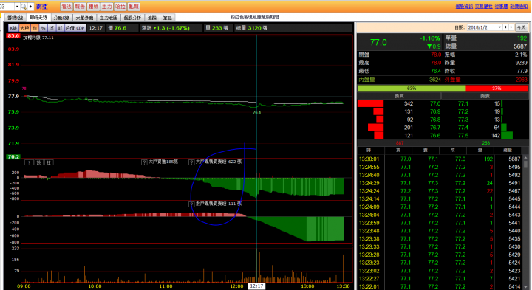
Task: Click the 註 note icon in the indicator panel
Action: 49,162
